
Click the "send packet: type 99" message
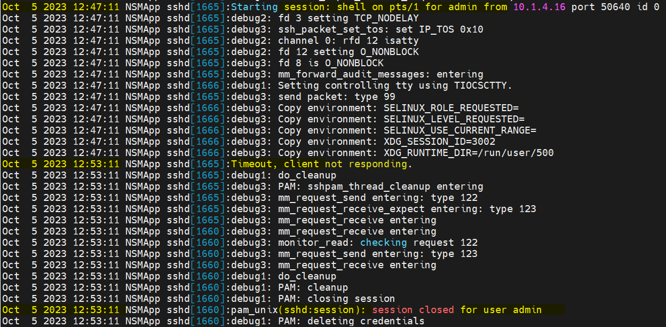337,97
